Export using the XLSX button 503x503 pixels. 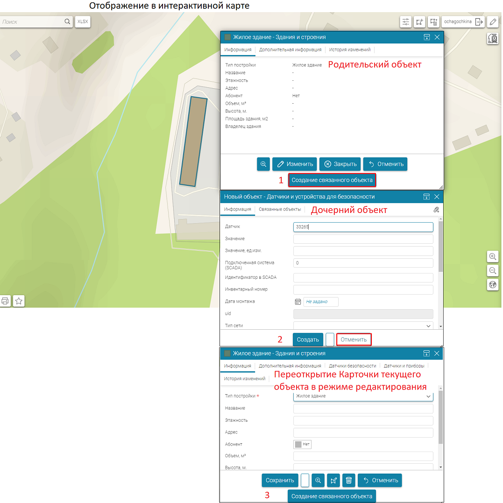[x=82, y=21]
